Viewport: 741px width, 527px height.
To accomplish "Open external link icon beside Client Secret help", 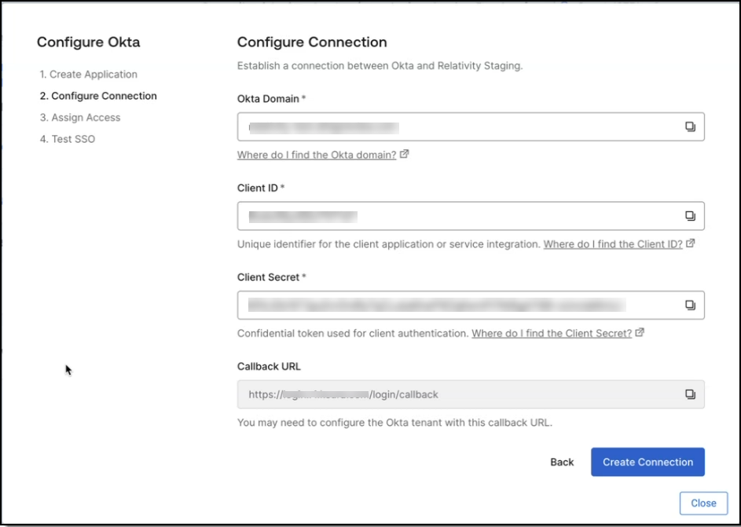I will pos(640,332).
